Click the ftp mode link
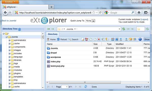The image size is (152, 91). 138,22
